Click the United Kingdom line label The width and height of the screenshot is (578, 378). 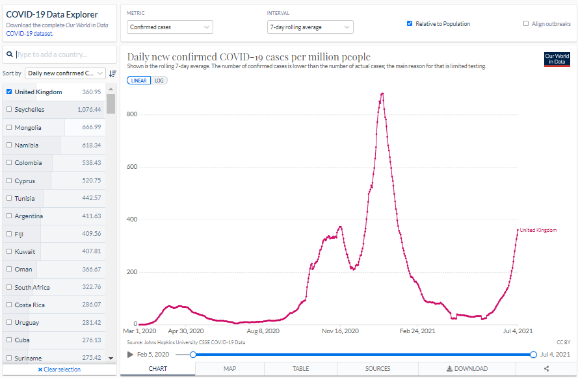(x=538, y=230)
